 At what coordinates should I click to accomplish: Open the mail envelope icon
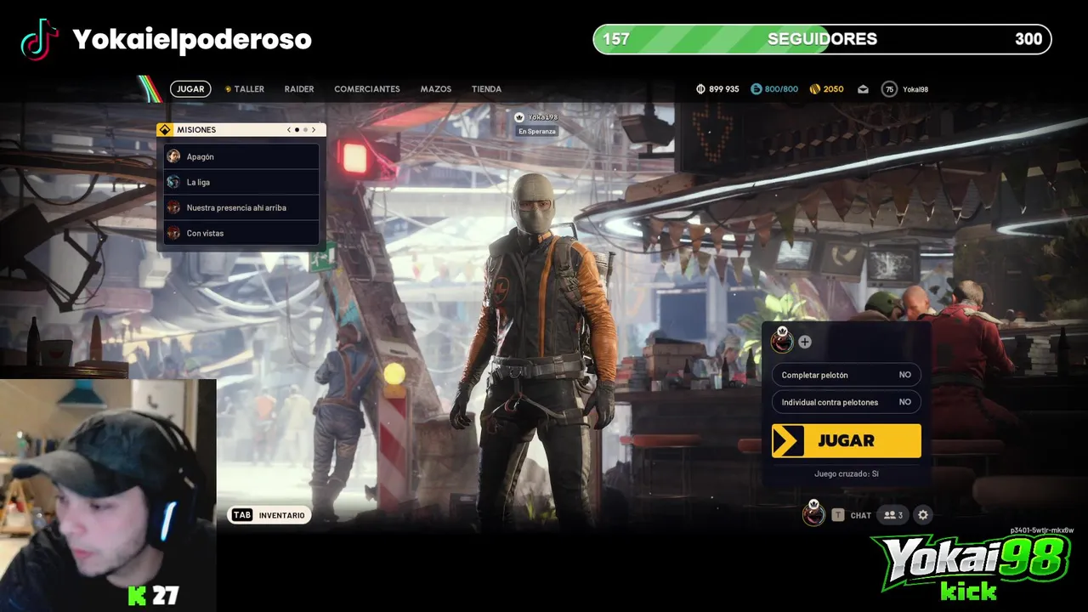tap(863, 88)
